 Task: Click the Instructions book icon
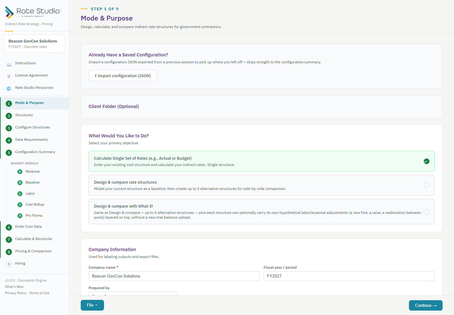9,64
